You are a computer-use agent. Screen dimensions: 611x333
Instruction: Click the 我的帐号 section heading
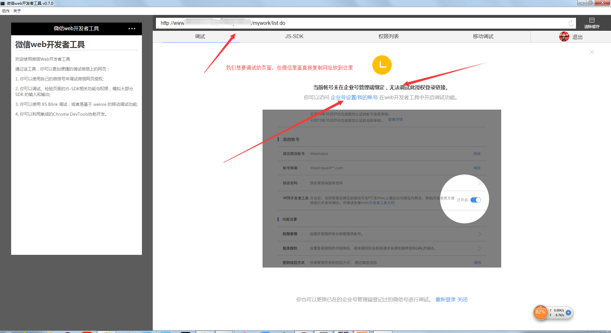pyautogui.click(x=291, y=139)
